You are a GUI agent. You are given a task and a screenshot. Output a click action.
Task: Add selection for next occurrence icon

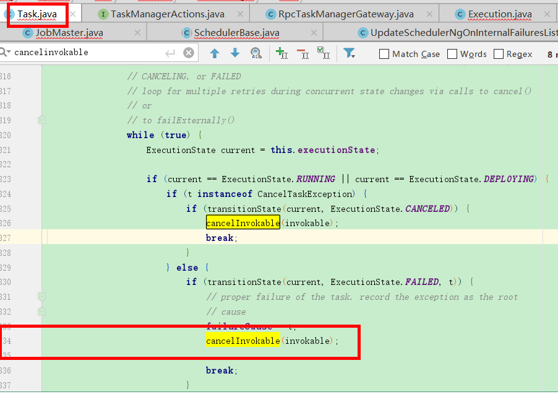[x=281, y=53]
